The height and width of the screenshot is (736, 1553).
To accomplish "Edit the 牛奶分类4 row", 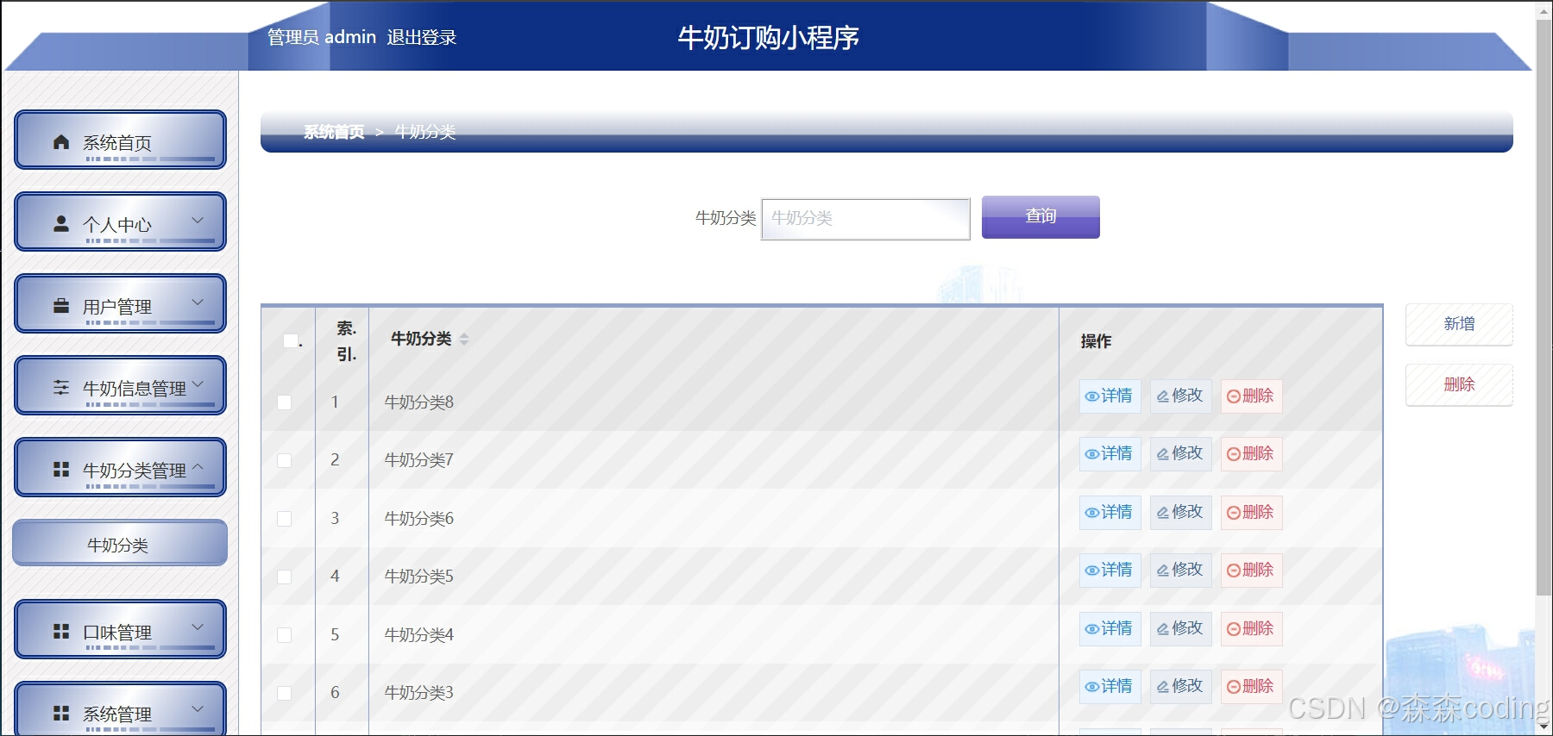I will (1180, 628).
